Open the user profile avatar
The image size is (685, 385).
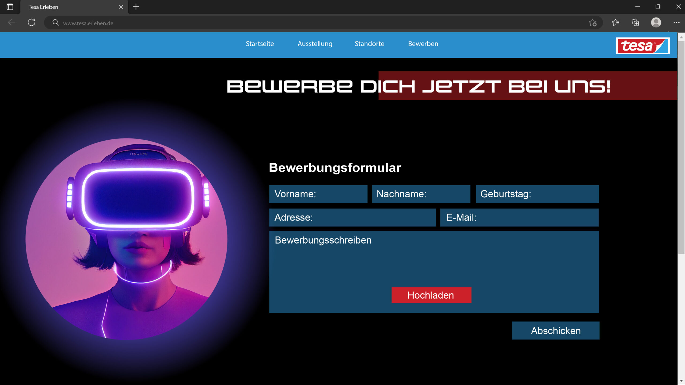click(656, 22)
